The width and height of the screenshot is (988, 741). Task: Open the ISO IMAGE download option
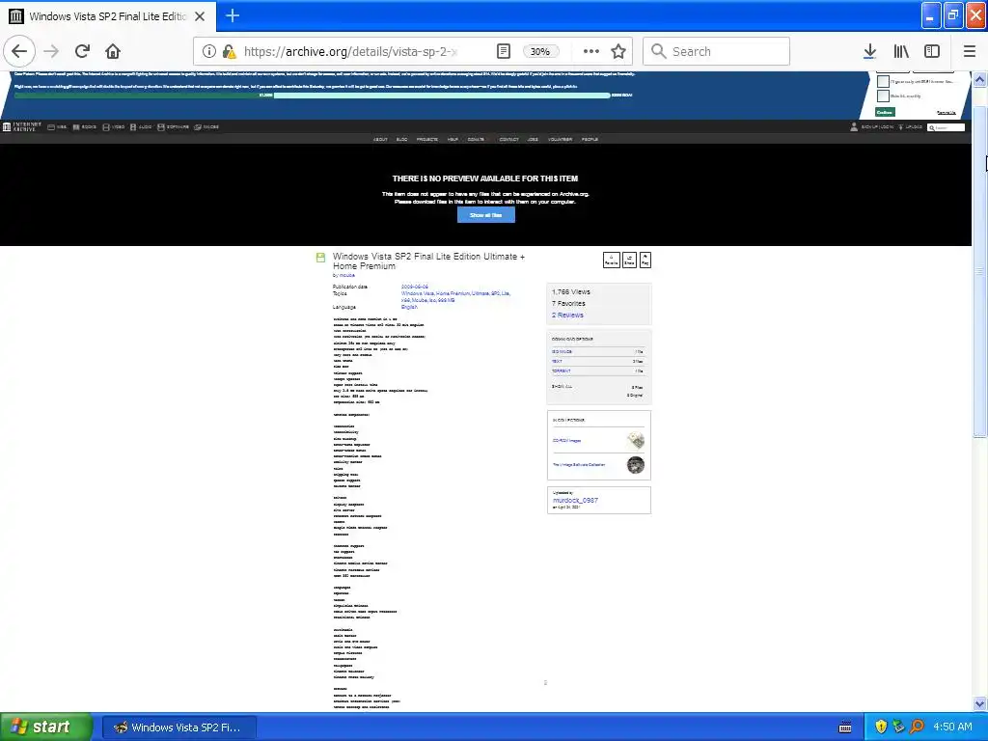tap(563, 351)
